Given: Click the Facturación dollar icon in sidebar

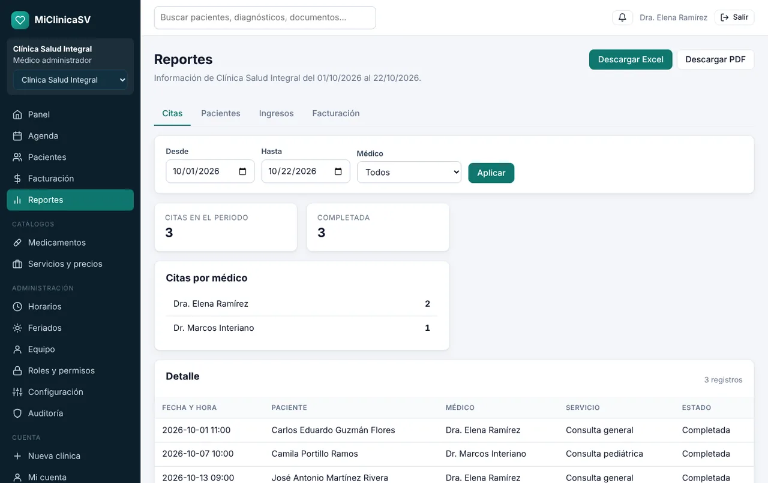Looking at the screenshot, I should pyautogui.click(x=17, y=179).
